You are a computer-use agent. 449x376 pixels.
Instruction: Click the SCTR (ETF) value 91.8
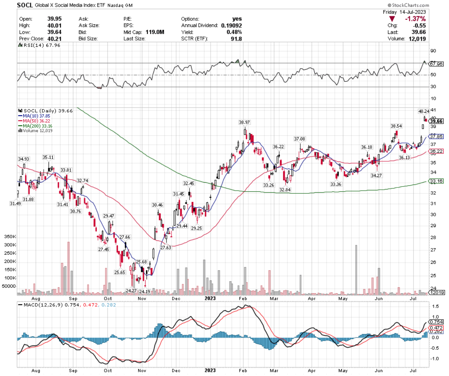pyautogui.click(x=236, y=38)
